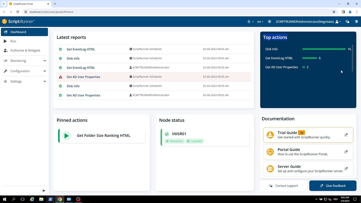
Task: Open Authorize & Delegate in the sidebar
Action: 25,50
